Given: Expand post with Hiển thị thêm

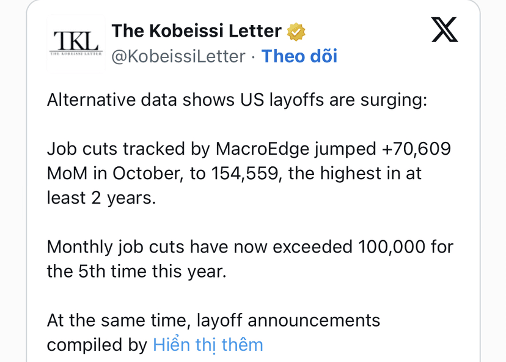Looking at the screenshot, I should pyautogui.click(x=208, y=345).
